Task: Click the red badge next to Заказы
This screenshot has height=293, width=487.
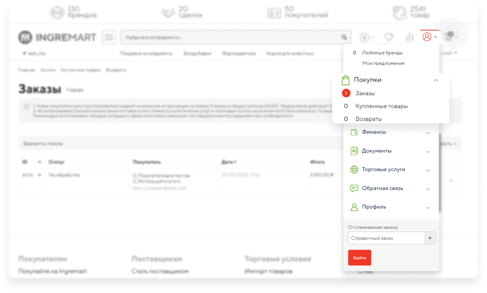Action: click(346, 93)
